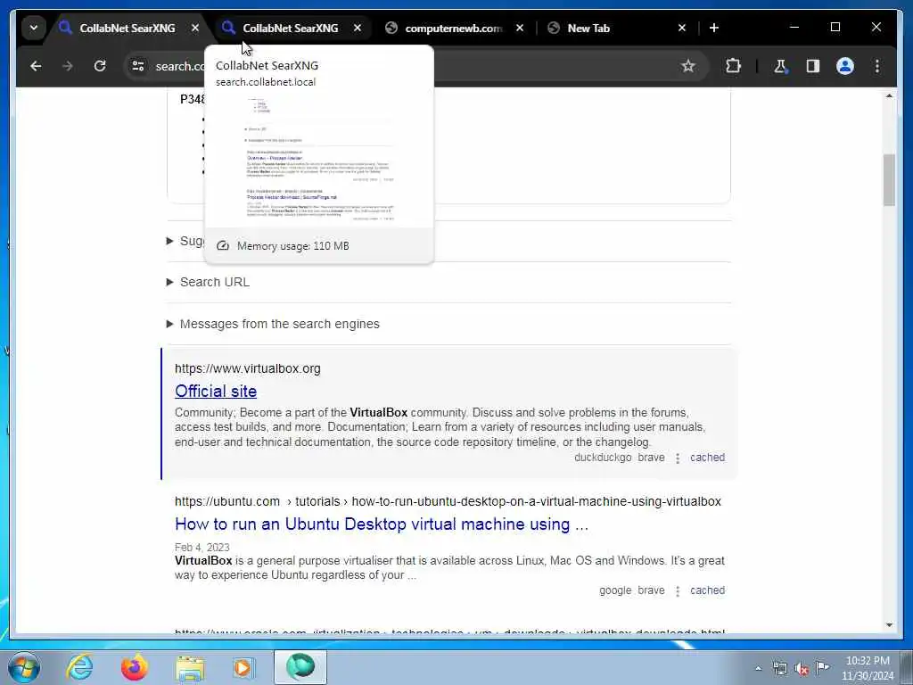Show hidden system tray icons arrow
The height and width of the screenshot is (685, 913).
(x=758, y=669)
